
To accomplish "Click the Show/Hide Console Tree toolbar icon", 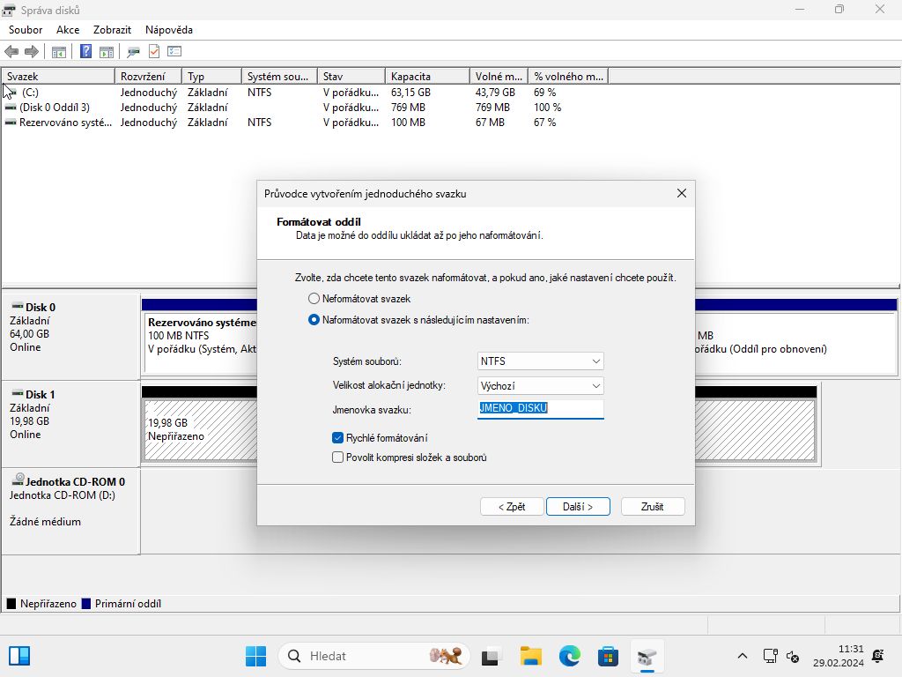I will point(59,52).
